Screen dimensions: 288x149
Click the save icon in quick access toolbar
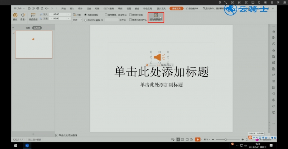29,8
